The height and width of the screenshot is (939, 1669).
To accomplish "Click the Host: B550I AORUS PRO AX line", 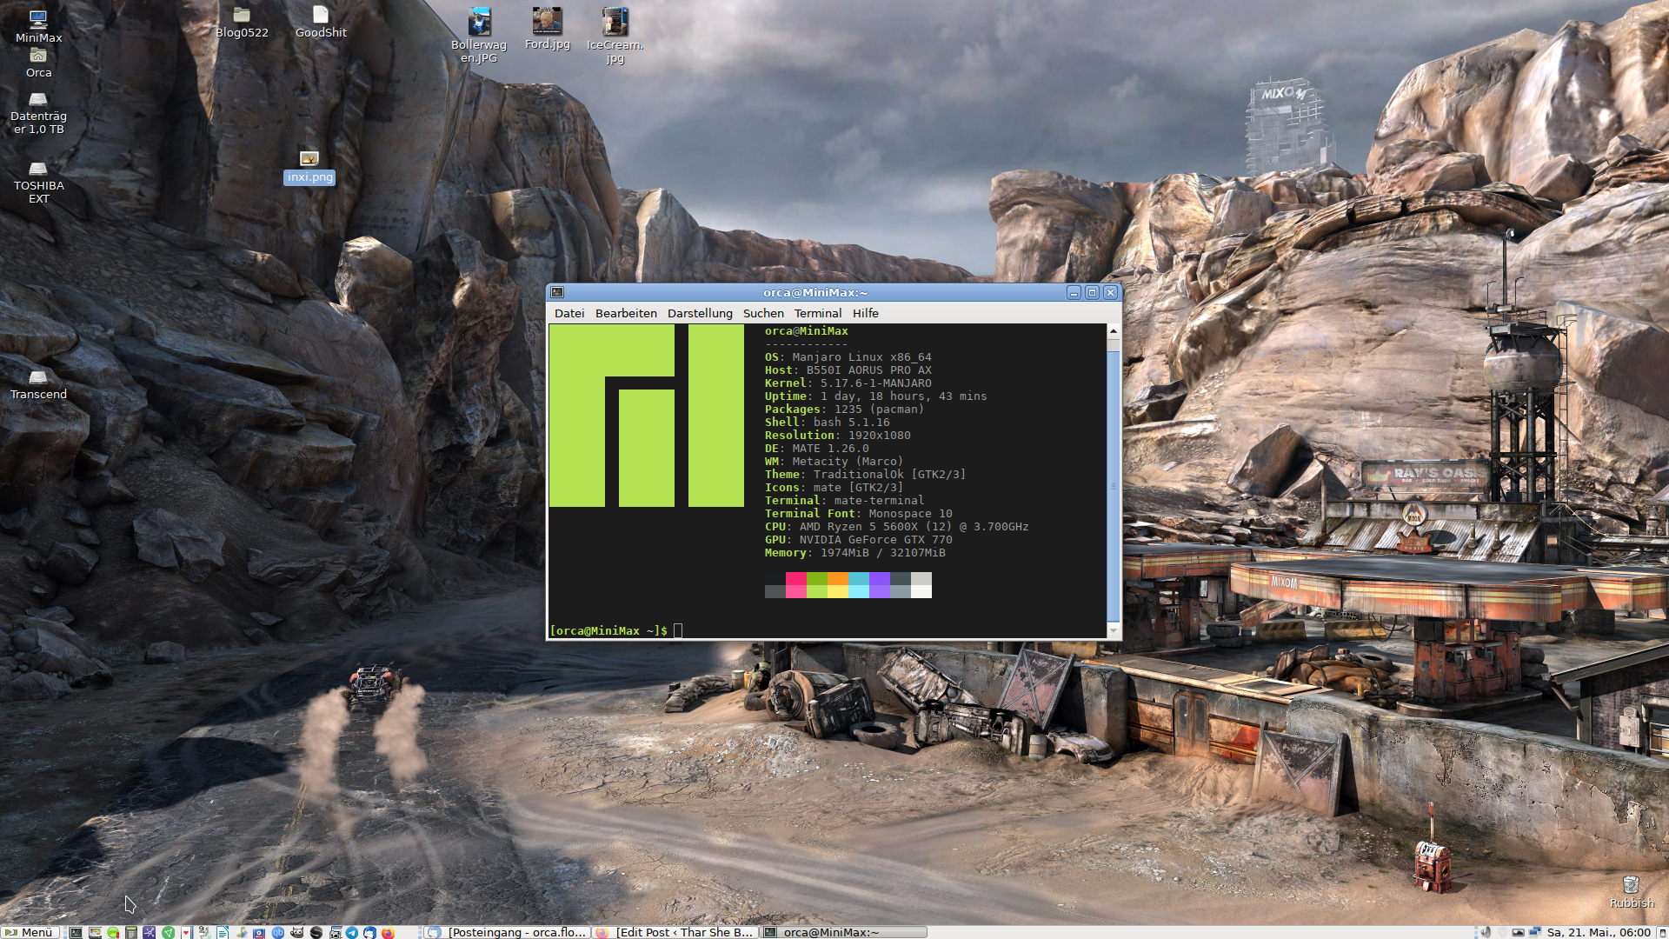I will point(848,370).
